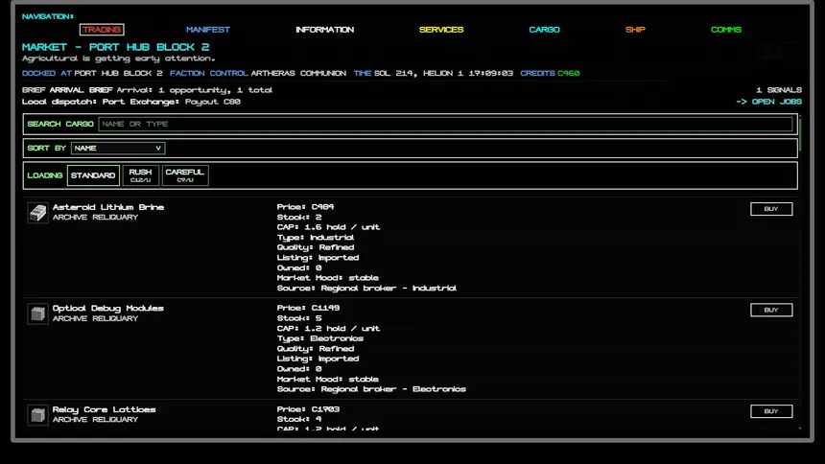Buy Optical Debug Modules
The width and height of the screenshot is (825, 464).
tap(771, 310)
